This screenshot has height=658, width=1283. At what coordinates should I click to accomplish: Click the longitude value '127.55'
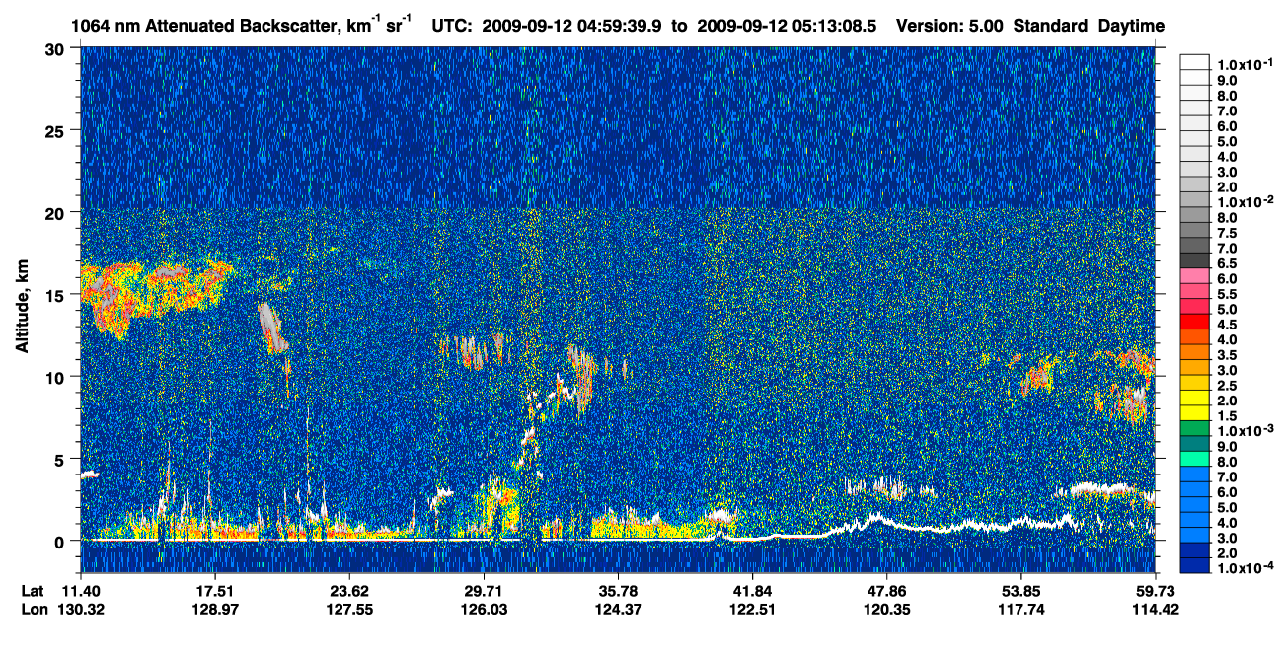coord(348,609)
